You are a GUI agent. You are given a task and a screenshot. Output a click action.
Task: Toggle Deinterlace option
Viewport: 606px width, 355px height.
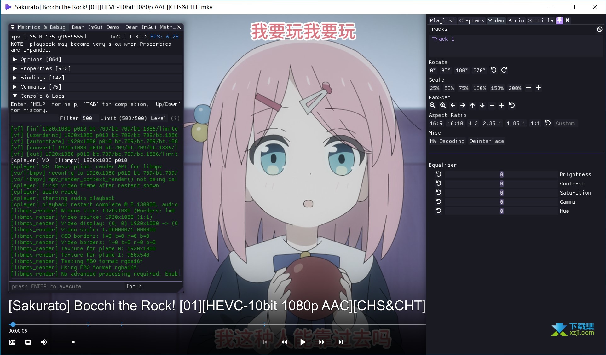pos(487,141)
